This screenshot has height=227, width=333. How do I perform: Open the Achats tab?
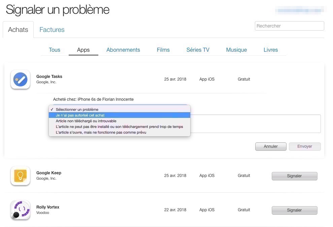point(18,30)
